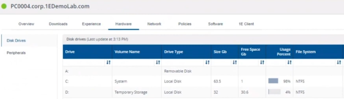Go to the Experience tab
Image resolution: width=344 pixels, height=99 pixels.
pos(91,24)
